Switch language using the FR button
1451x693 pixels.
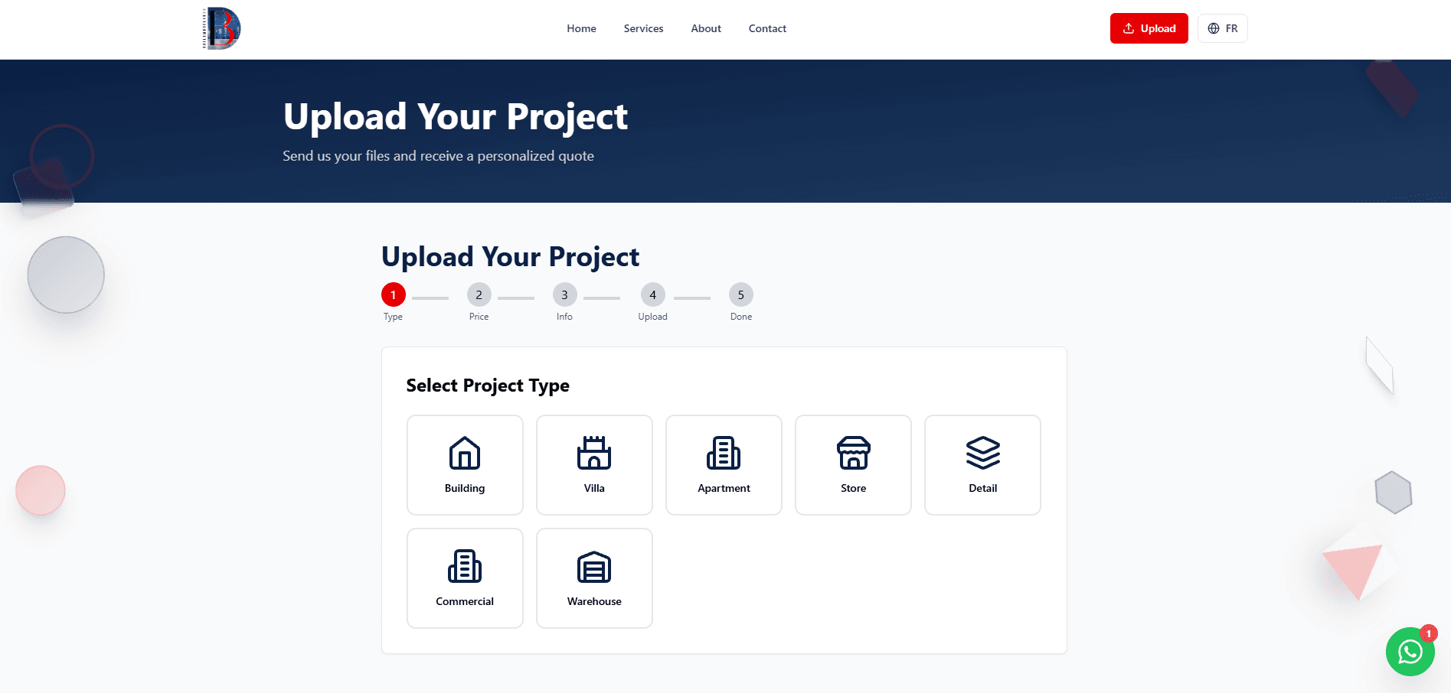(1222, 28)
